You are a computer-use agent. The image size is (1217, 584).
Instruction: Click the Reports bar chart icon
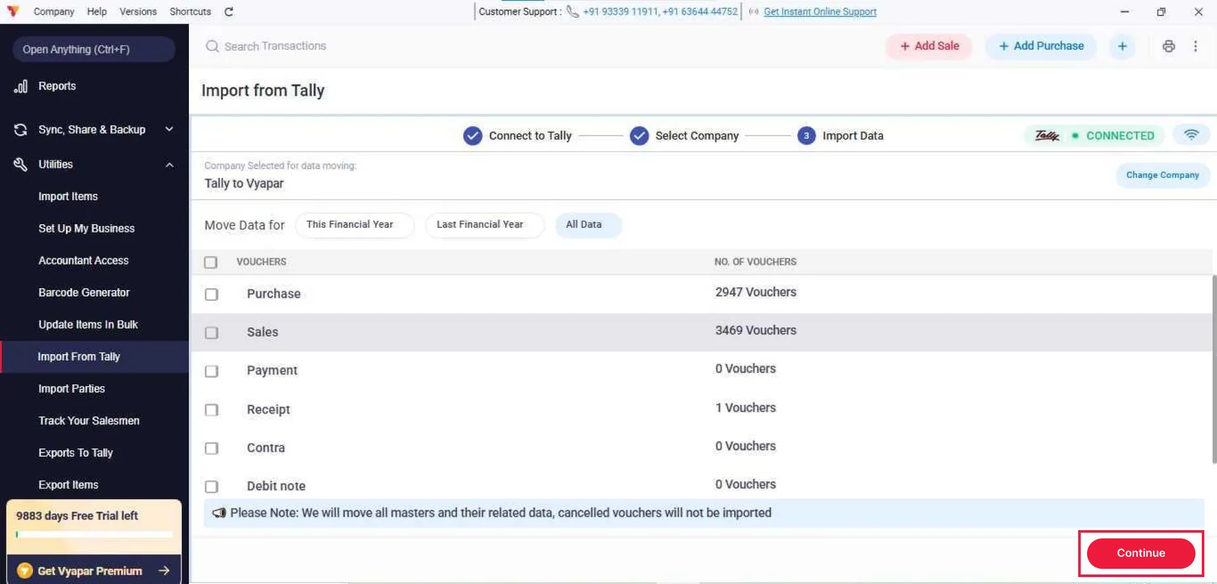21,86
